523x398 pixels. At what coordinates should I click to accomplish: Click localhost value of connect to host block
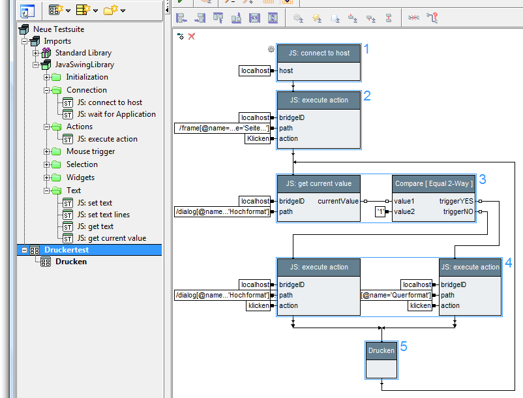click(x=255, y=70)
